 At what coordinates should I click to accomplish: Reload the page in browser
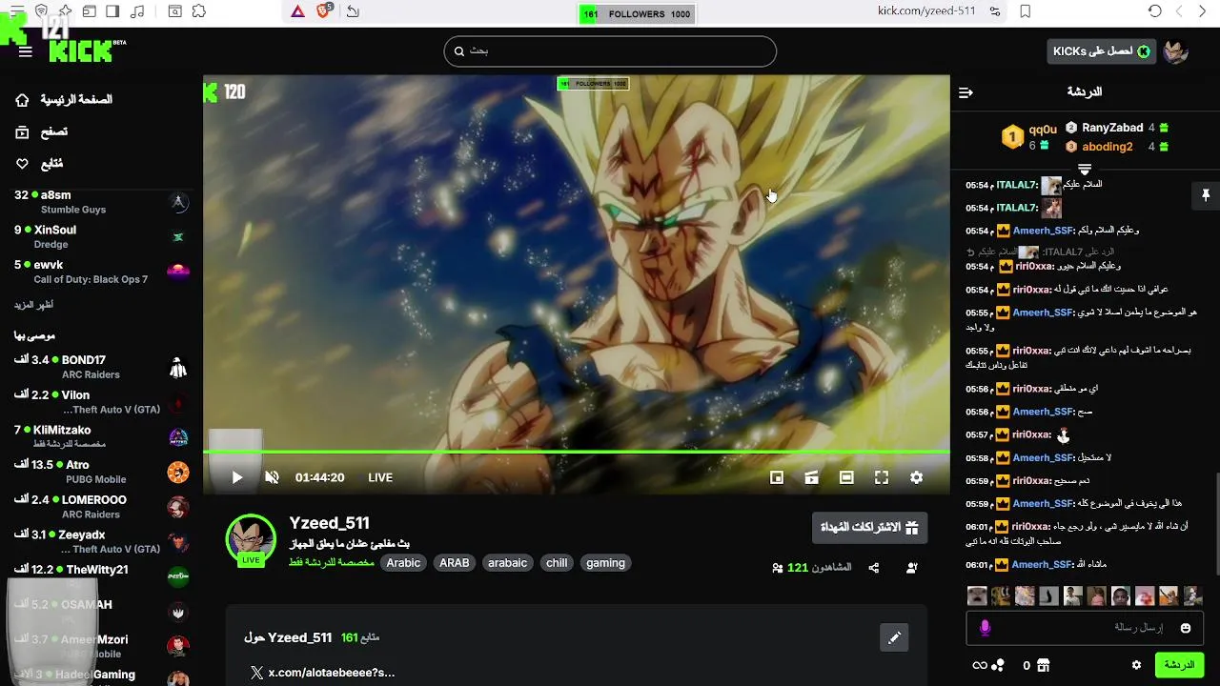pos(1155,11)
